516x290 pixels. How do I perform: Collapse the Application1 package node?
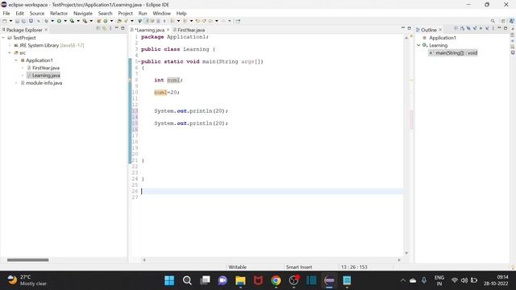16,60
